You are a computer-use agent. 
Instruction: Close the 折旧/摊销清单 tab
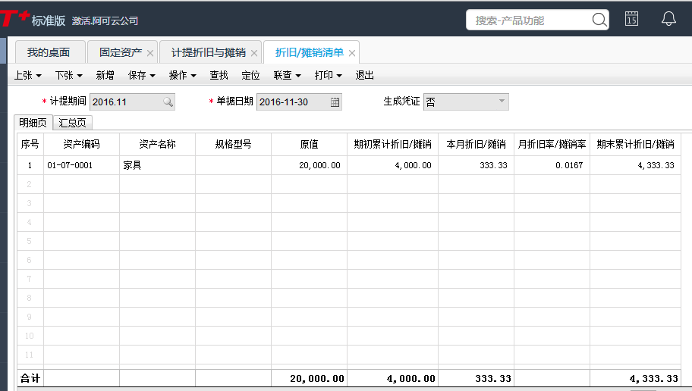coord(352,53)
